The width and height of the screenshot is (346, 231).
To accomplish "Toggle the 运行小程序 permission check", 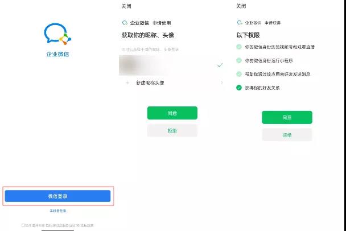I will pyautogui.click(x=239, y=60).
